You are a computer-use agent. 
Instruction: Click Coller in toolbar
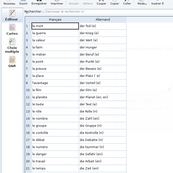coord(127,3)
